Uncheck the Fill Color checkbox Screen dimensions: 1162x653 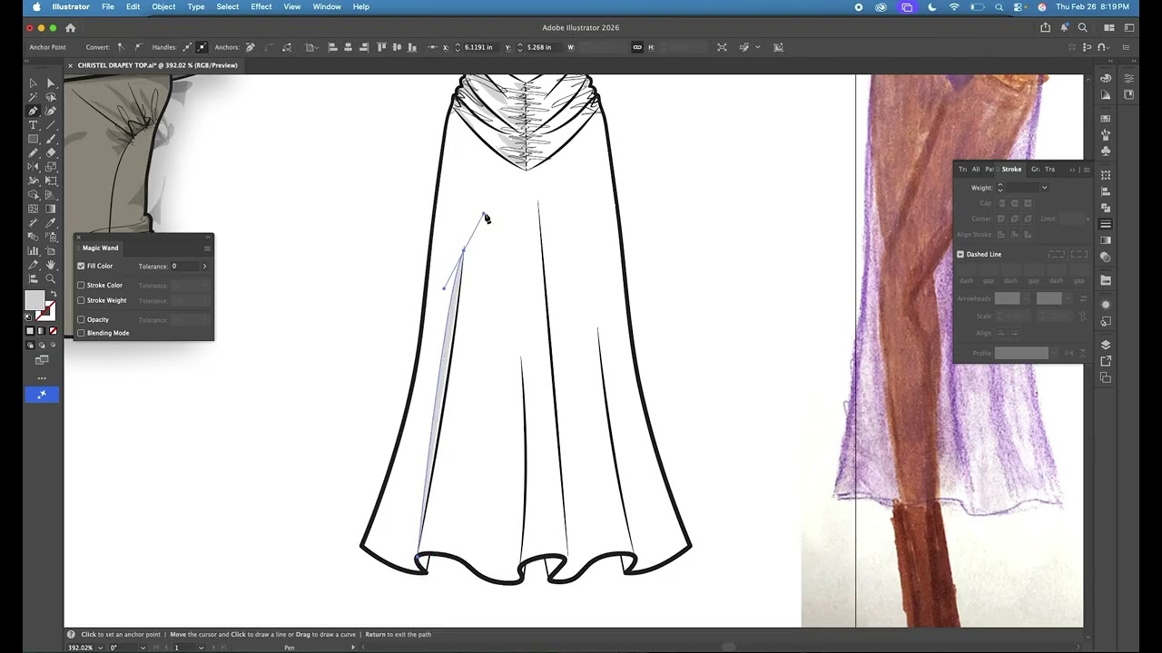(81, 266)
